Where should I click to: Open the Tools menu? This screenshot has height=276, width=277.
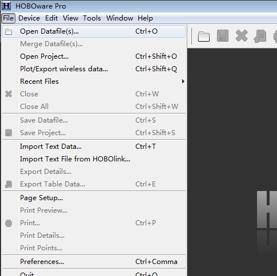(92, 18)
